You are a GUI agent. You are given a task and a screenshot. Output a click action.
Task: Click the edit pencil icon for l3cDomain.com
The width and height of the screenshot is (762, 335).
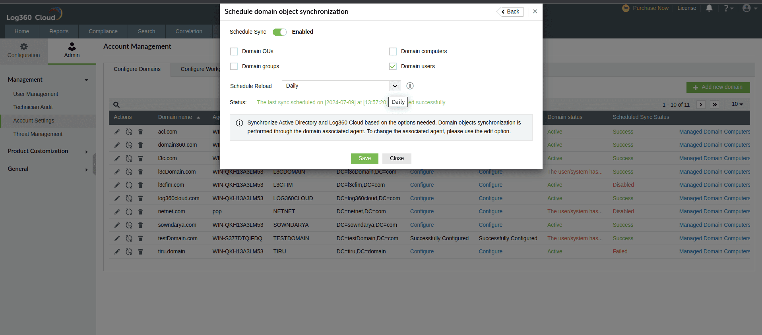[x=117, y=172]
